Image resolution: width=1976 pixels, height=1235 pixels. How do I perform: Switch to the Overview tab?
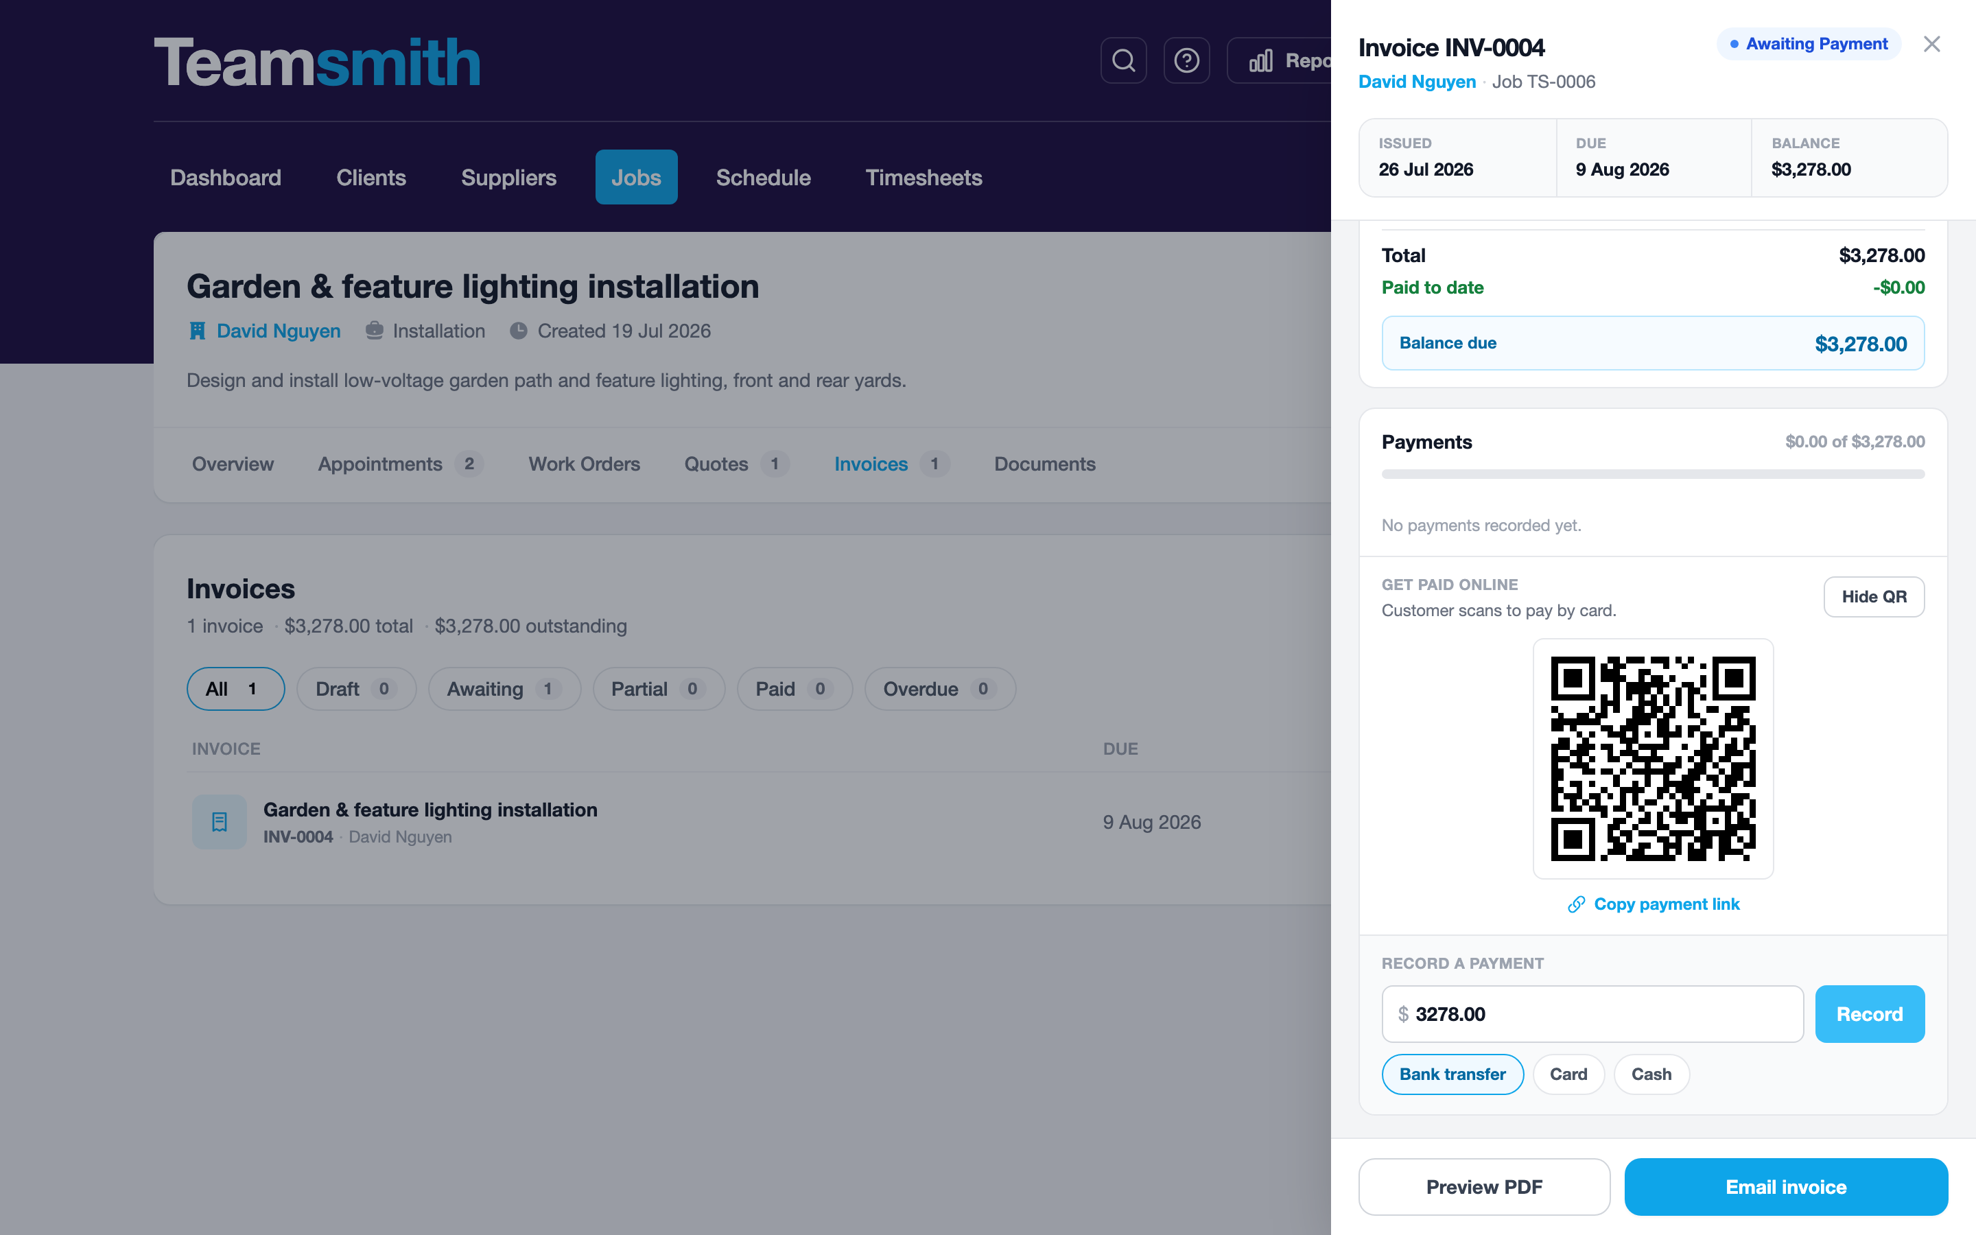coord(233,464)
